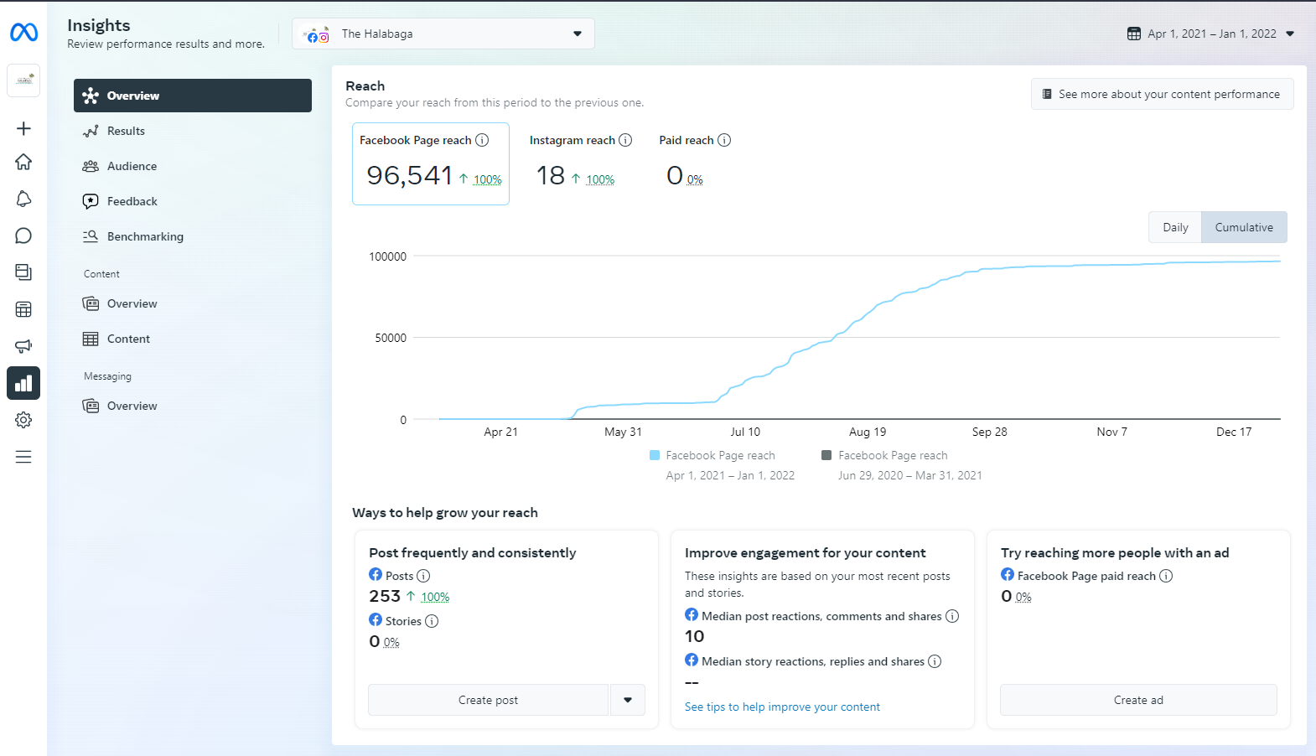Click info icon next to Paid reach
The width and height of the screenshot is (1316, 756).
click(x=724, y=140)
